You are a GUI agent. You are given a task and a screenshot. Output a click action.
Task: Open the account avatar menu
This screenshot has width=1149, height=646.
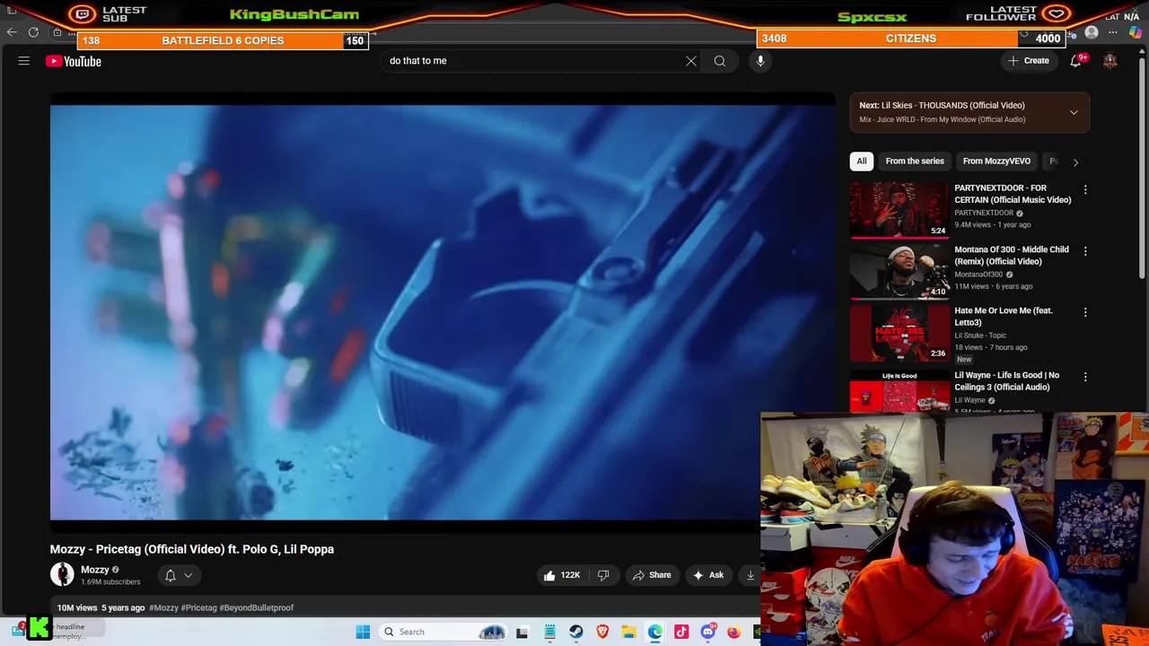pyautogui.click(x=1110, y=61)
